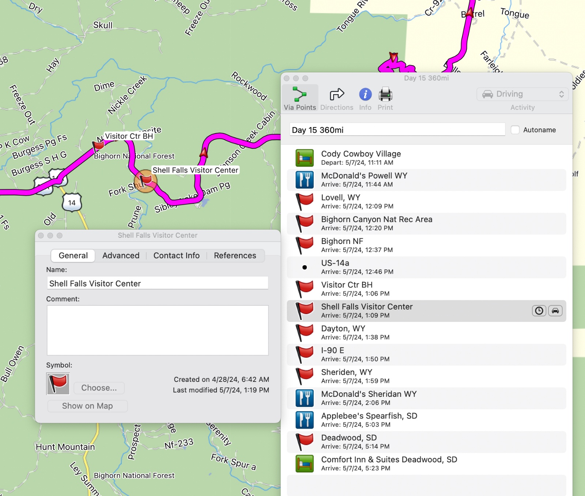This screenshot has height=496, width=585.
Task: Click the flag icon for Deadwood, SD
Action: click(x=305, y=442)
